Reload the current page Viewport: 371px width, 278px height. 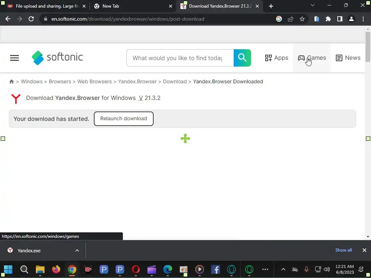click(31, 19)
